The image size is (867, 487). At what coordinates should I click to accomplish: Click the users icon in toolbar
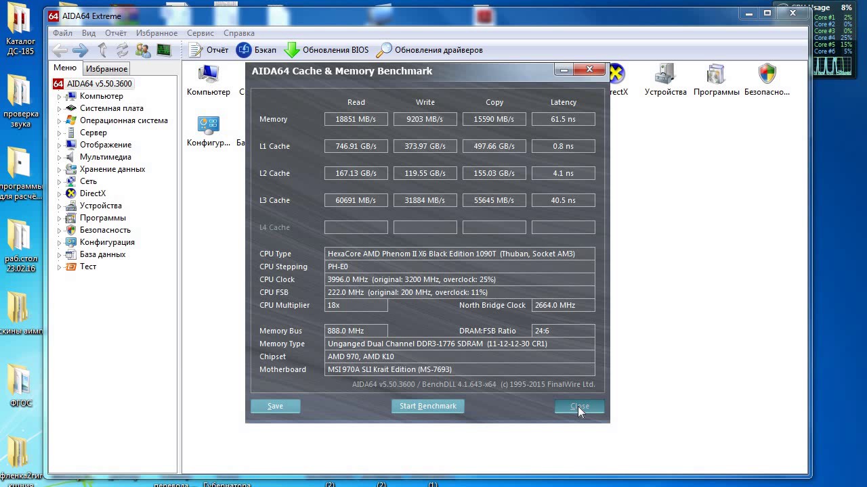tap(143, 50)
